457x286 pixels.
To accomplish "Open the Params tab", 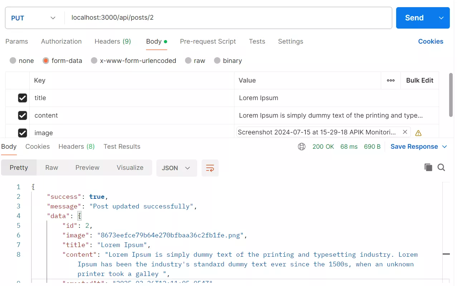I will (x=17, y=41).
